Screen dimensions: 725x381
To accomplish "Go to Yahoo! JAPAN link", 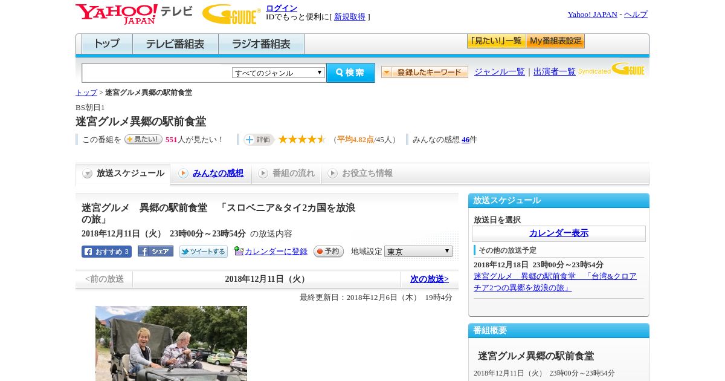I will 592,15.
